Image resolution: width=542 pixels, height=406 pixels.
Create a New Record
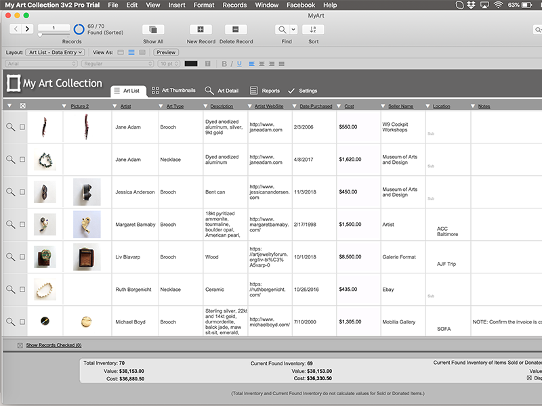[x=201, y=29]
